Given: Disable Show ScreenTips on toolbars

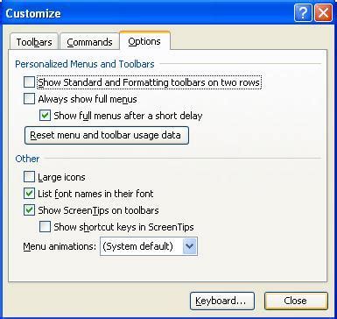Looking at the screenshot, I should tap(29, 210).
